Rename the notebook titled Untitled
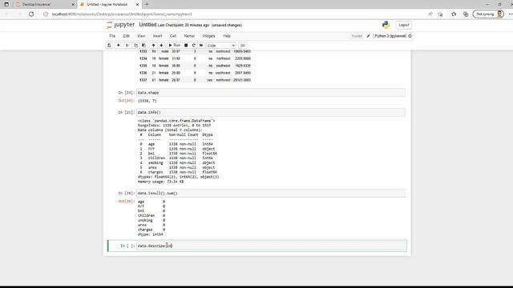513x288 pixels. coord(147,25)
